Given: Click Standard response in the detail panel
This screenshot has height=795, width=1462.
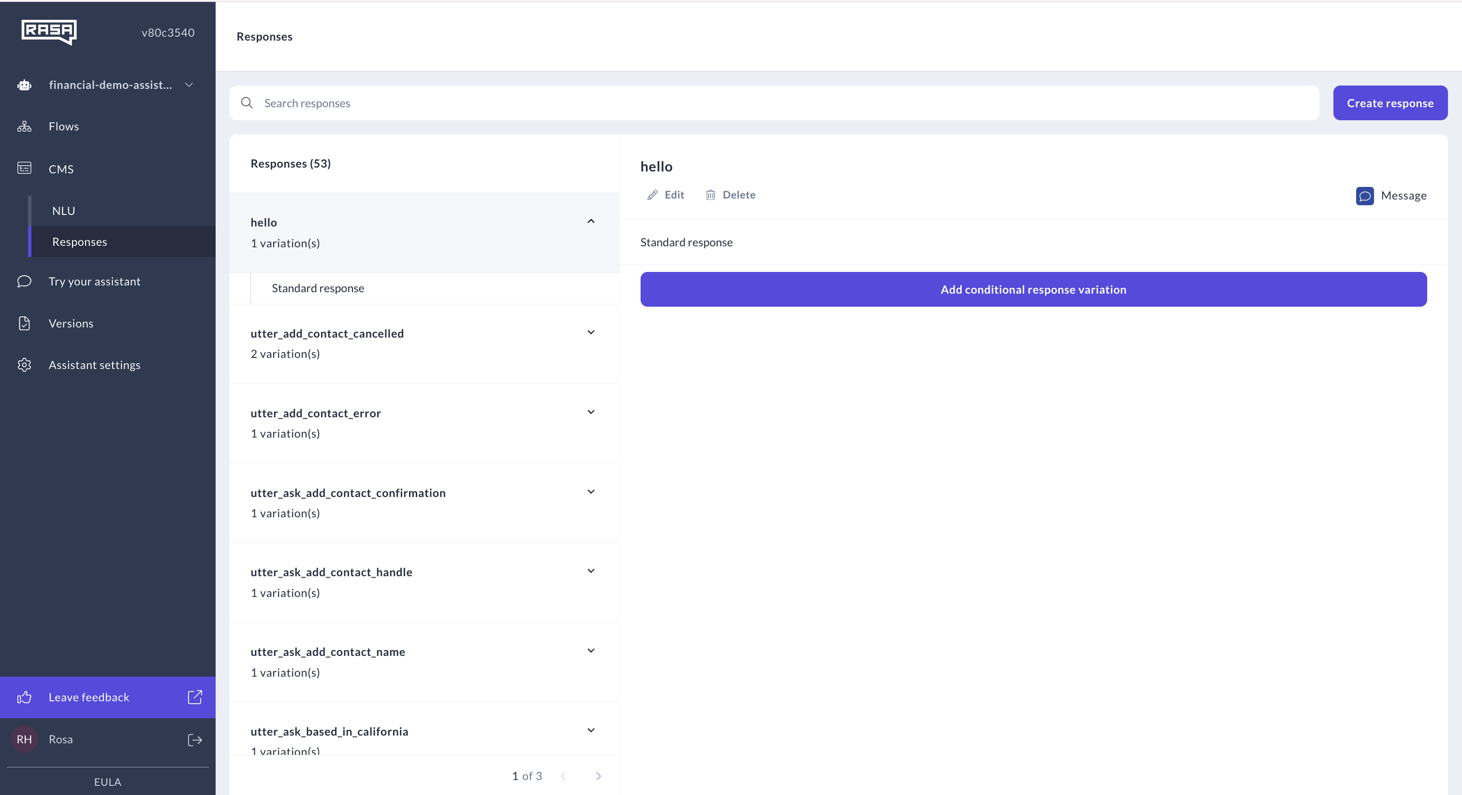Looking at the screenshot, I should (x=686, y=242).
